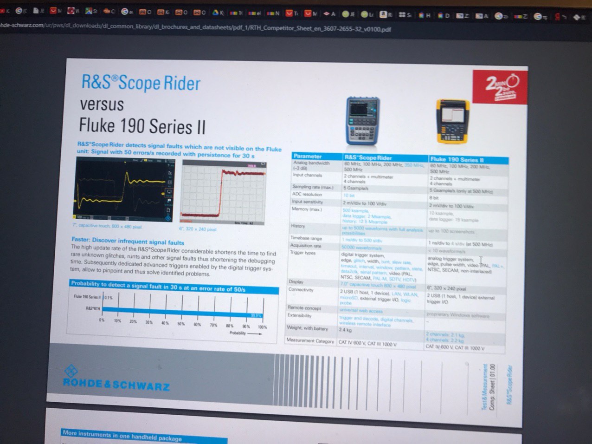Click the "Trigger types" row label
The width and height of the screenshot is (592, 444).
point(303,253)
